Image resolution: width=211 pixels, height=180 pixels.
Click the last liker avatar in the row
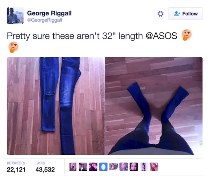coord(154,167)
